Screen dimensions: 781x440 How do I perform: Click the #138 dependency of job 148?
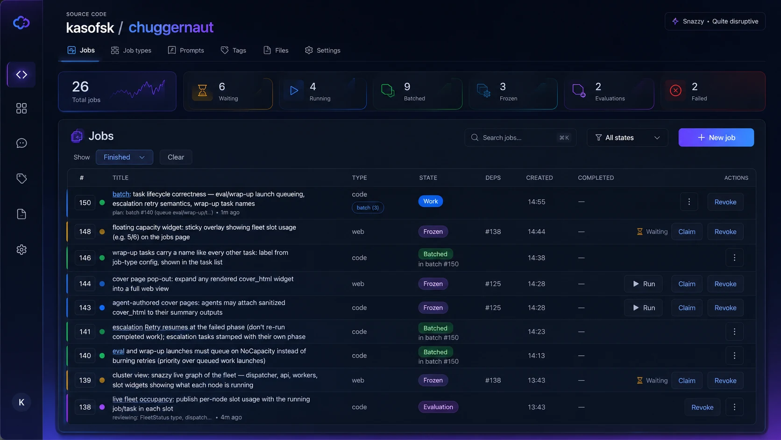pos(493,231)
